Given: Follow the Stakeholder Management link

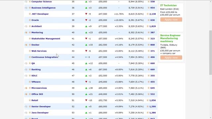Looking at the screenshot, I should (x=46, y=39).
